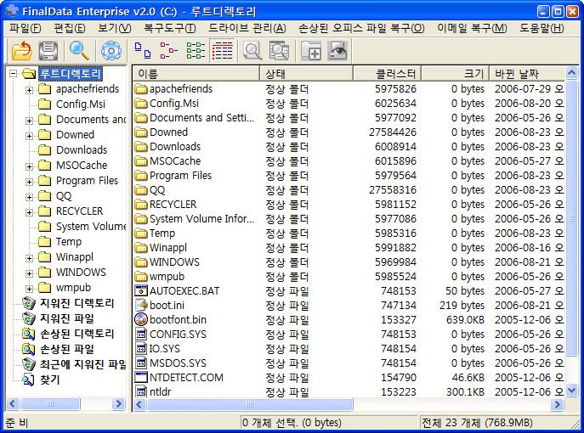
Task: Open 지워진 디렉토리 in the tree
Action: click(77, 303)
